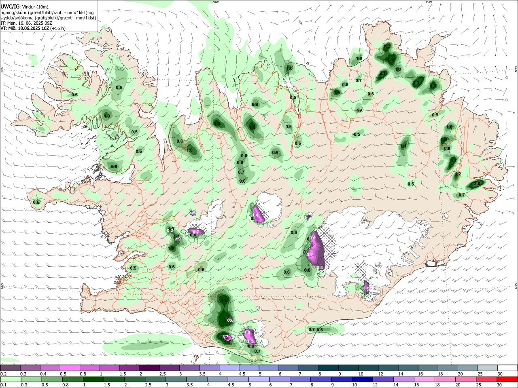Click the 25 label in the lower legend
Image resolution: width=518 pixels, height=388 pixels.
pyautogui.click(x=479, y=385)
